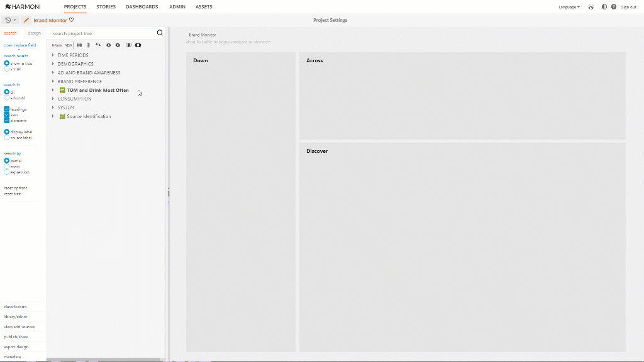The image size is (644, 362).
Task: Click the outlined half-circle icon in tree toolbar
Action: [128, 45]
